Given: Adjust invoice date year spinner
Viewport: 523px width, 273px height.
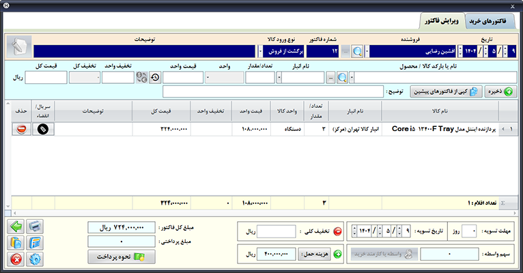Looking at the screenshot, I should coord(460,52).
